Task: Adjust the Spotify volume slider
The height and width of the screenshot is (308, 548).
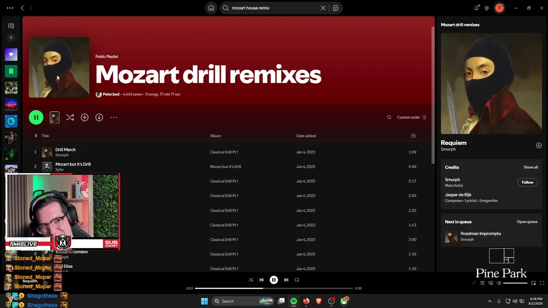Action: coord(515,283)
